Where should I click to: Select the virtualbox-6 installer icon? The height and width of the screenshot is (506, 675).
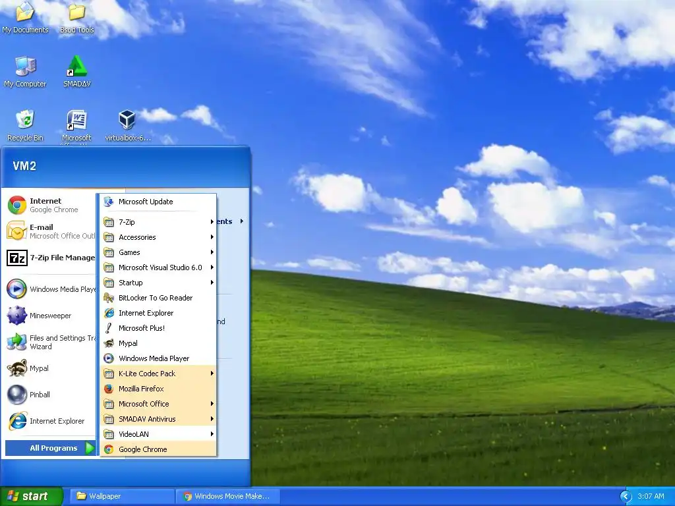click(x=127, y=125)
